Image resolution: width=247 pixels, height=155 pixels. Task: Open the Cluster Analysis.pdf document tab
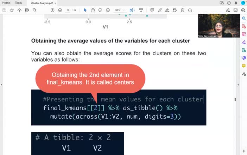[42, 3]
